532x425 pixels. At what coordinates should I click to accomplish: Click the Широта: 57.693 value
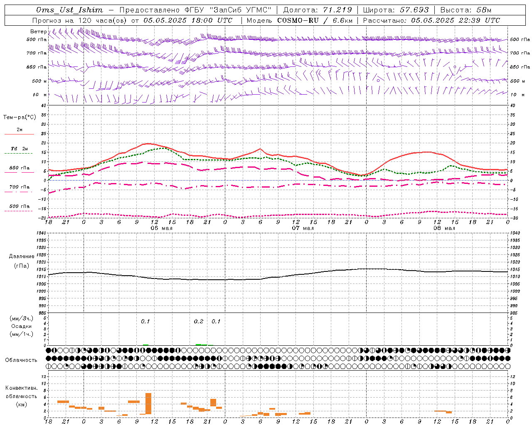click(396, 10)
